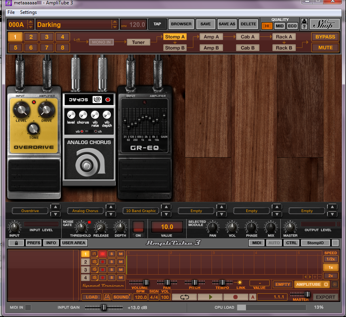Zoom out the timeline with the minus icon
This screenshot has width=346, height=317.
pyautogui.click(x=320, y=277)
